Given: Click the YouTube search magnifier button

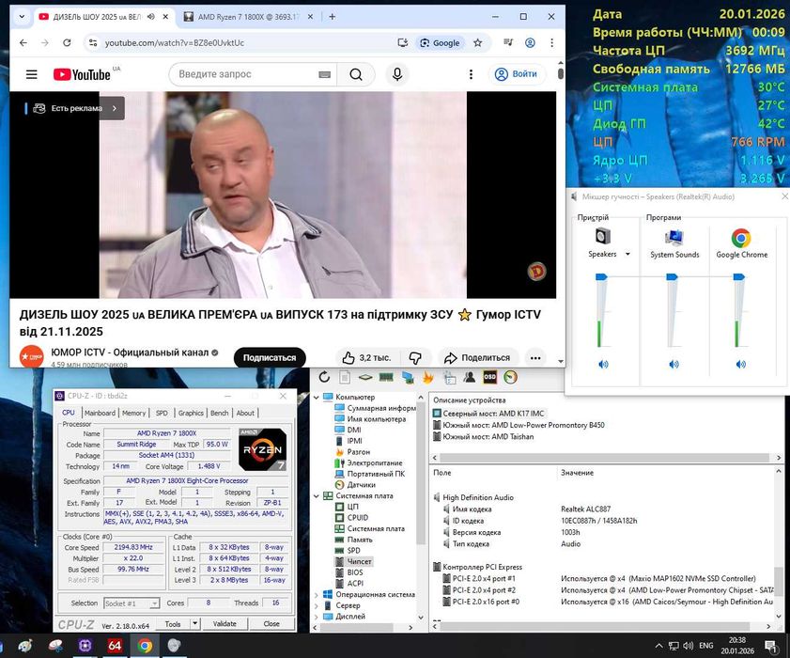Looking at the screenshot, I should click(356, 74).
